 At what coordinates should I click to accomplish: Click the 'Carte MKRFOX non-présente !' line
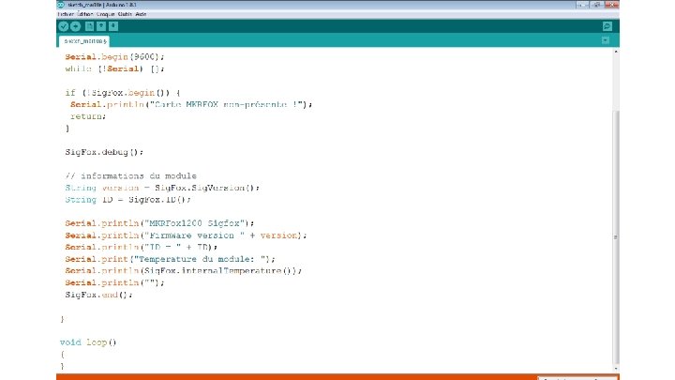pyautogui.click(x=191, y=105)
